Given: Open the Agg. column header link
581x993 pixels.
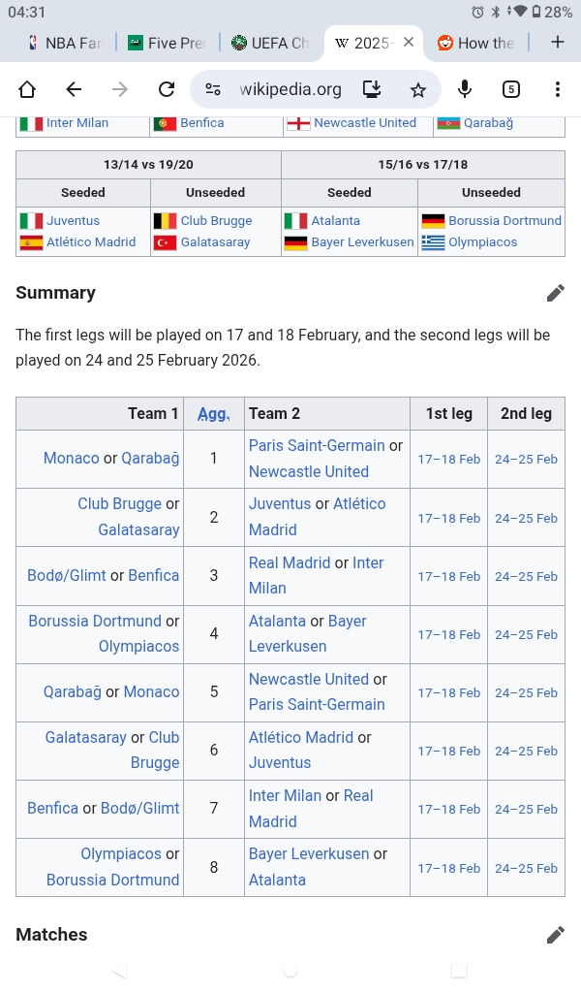Looking at the screenshot, I should click(213, 414).
